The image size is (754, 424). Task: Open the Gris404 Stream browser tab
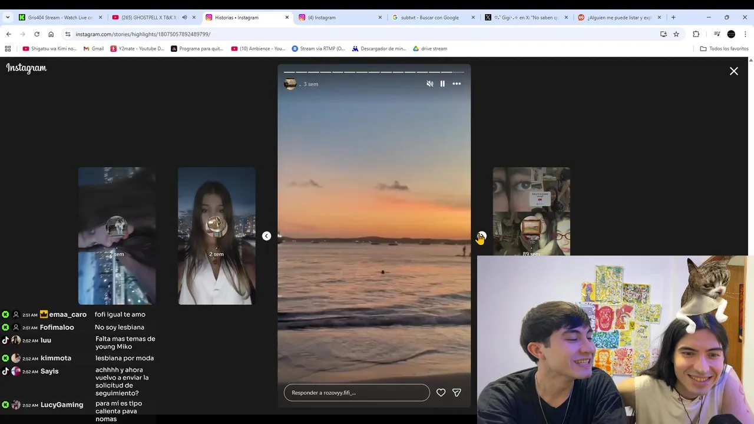point(60,18)
